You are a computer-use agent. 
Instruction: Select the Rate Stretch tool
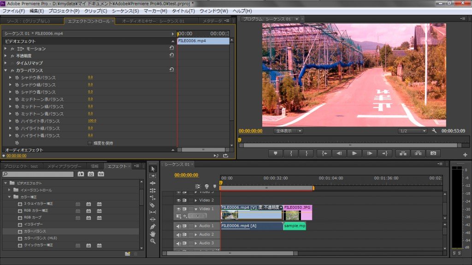tap(153, 198)
